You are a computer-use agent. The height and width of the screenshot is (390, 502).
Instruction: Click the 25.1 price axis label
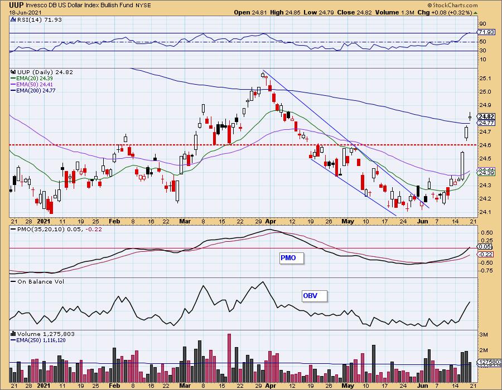pos(485,79)
